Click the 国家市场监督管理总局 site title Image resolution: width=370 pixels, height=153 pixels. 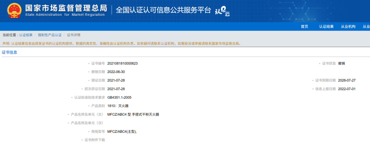[x=66, y=8]
